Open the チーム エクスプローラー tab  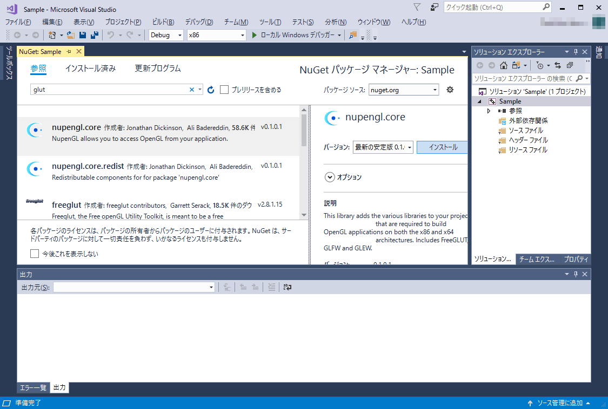coord(537,259)
